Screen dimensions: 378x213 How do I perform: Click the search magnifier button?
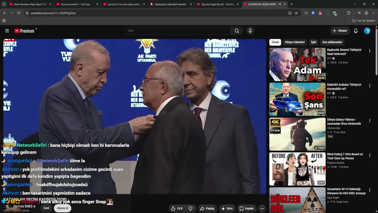pos(237,31)
